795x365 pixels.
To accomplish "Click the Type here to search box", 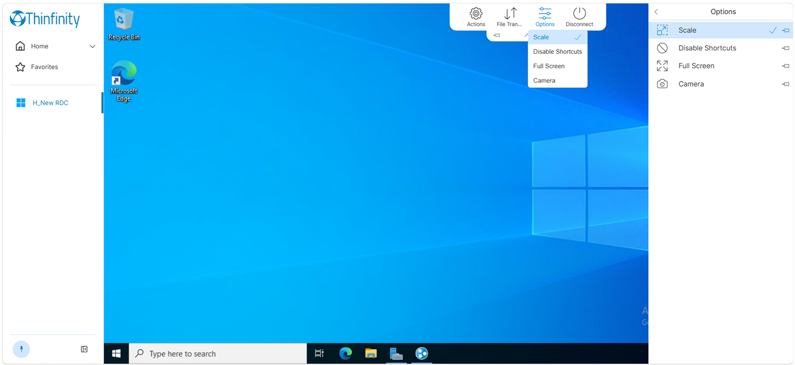I will pyautogui.click(x=218, y=353).
